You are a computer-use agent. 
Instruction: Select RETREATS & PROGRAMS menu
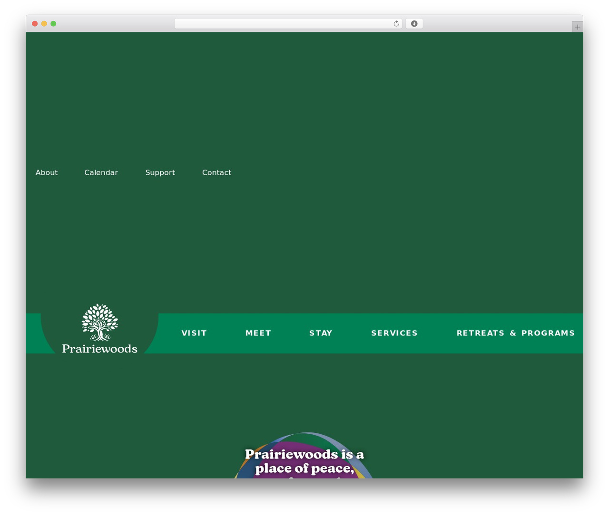(516, 333)
